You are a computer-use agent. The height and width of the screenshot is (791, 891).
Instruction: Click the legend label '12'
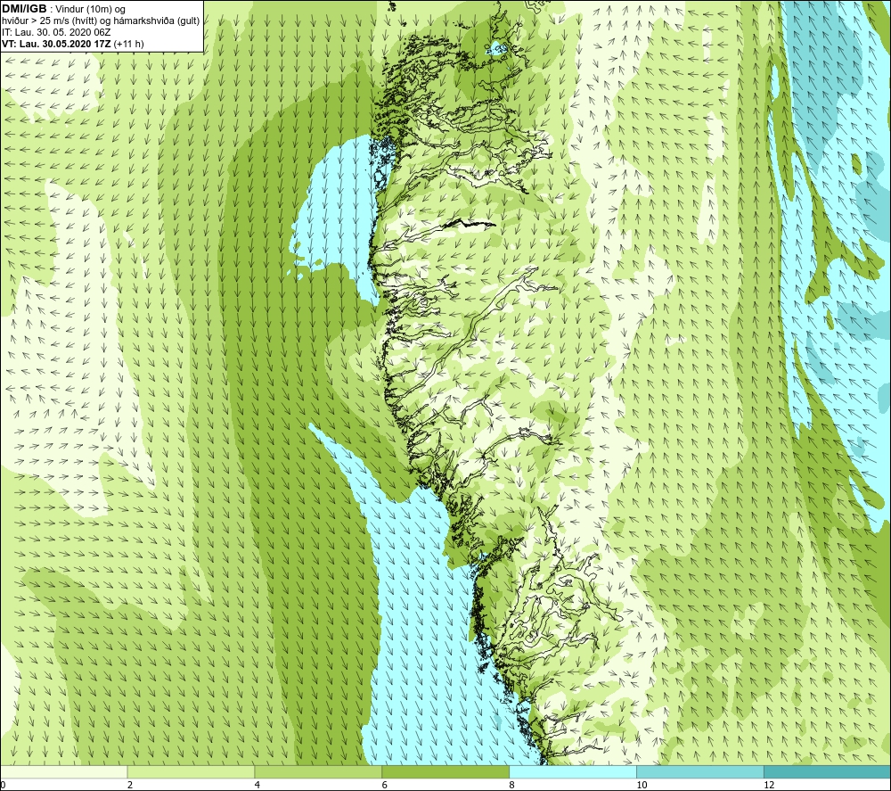(769, 786)
